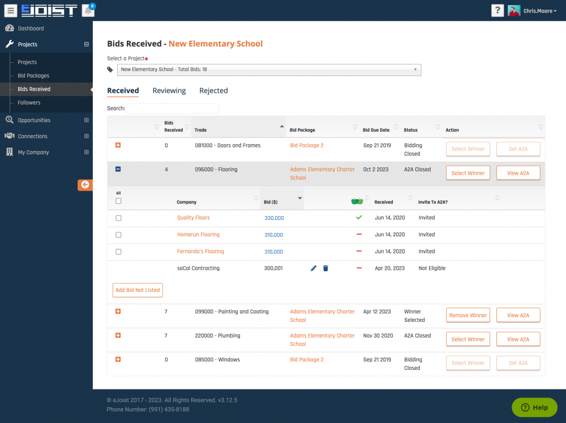Screen dimensions: 566x423
Task: Sort by Bid Package column
Action: click(x=355, y=127)
